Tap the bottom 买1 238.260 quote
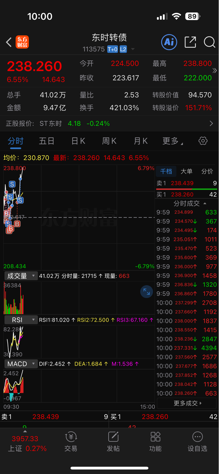Image resolution: width=219 pixels, height=474 pixels. coord(164,417)
